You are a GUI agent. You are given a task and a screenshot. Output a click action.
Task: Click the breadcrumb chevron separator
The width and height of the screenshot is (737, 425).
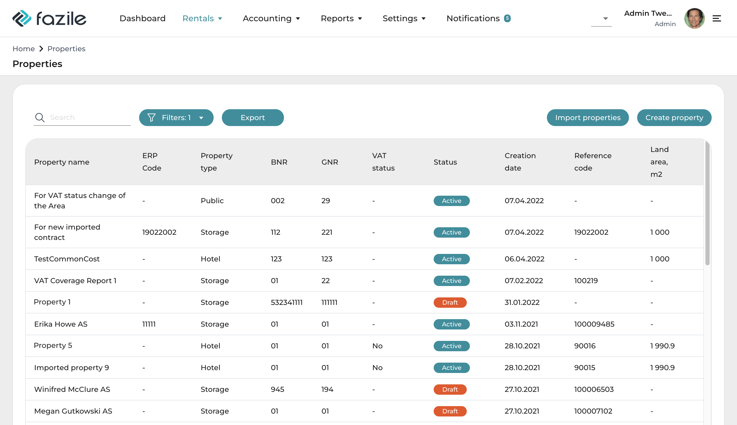[41, 49]
